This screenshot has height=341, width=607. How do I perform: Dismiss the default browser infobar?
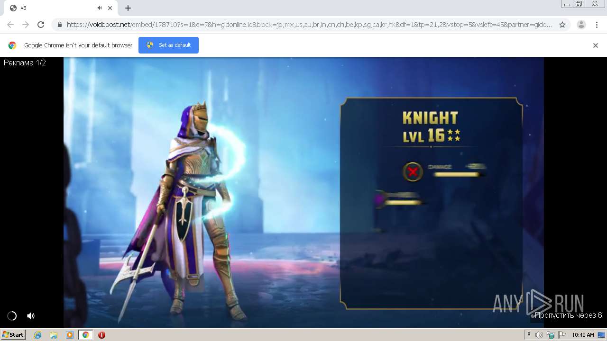coord(596,45)
